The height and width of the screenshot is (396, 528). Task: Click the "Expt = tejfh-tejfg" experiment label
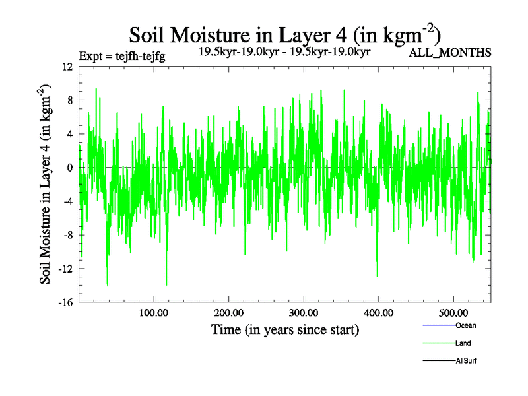point(121,55)
